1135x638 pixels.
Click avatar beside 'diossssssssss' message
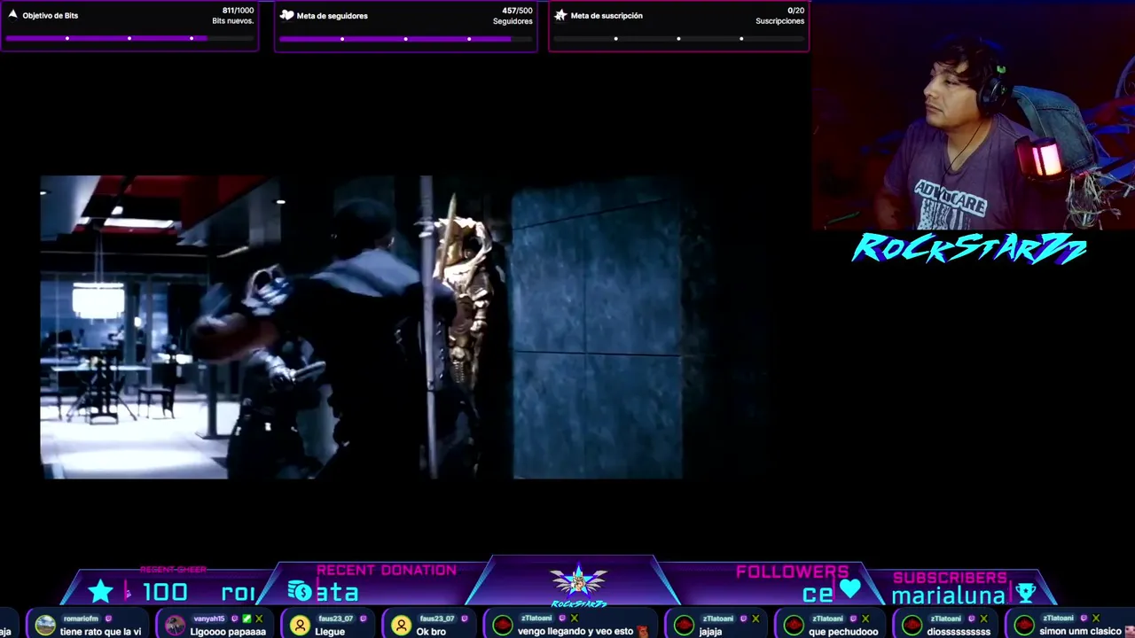(912, 626)
